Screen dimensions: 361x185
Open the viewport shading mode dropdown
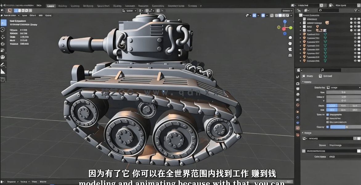tap(291, 15)
